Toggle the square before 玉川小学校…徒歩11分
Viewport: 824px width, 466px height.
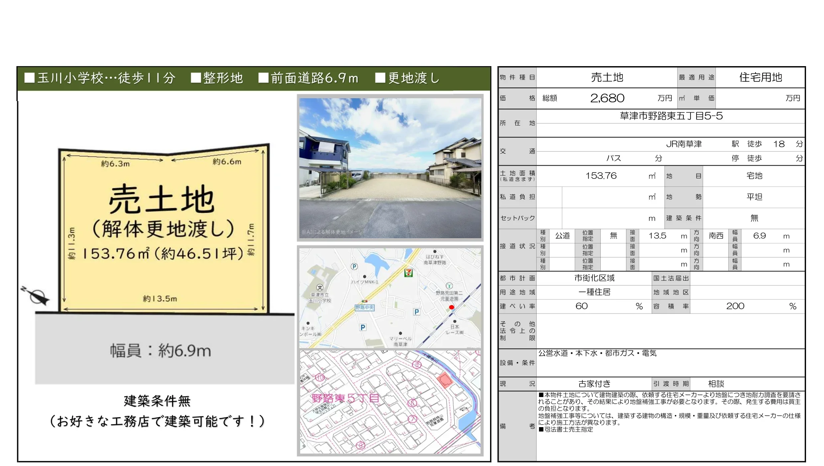point(29,79)
